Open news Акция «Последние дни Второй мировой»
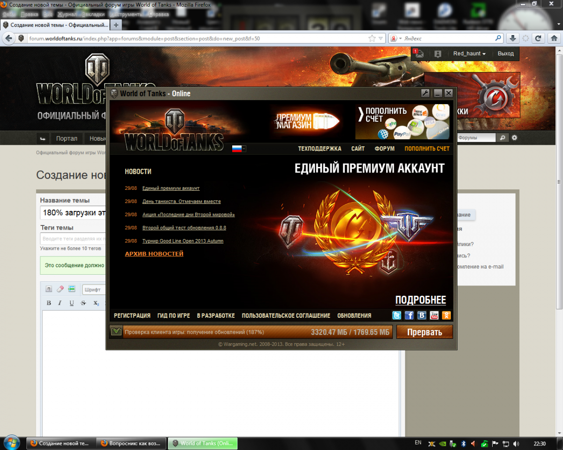Viewport: 563px width, 450px height. [189, 214]
